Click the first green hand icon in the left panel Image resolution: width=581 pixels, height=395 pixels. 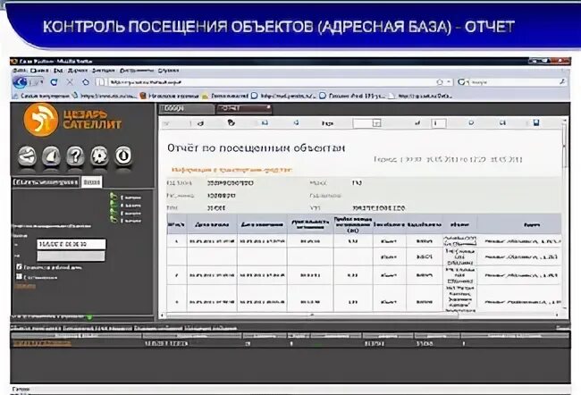(114, 197)
